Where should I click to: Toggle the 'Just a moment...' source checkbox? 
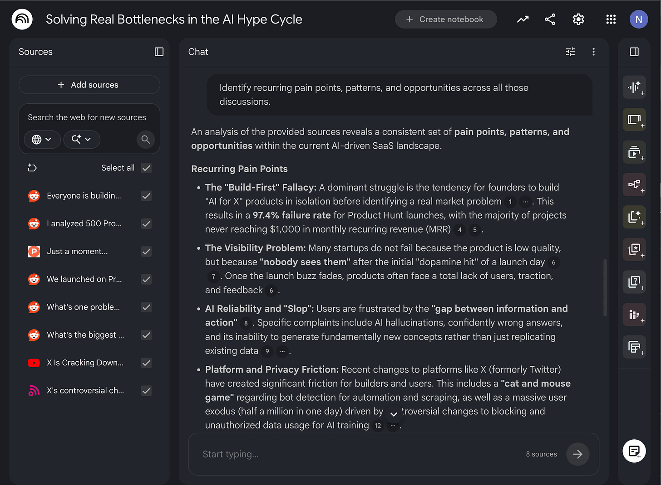click(x=146, y=251)
